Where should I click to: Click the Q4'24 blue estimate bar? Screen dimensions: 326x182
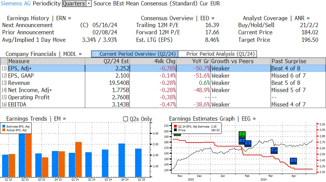coord(122,160)
